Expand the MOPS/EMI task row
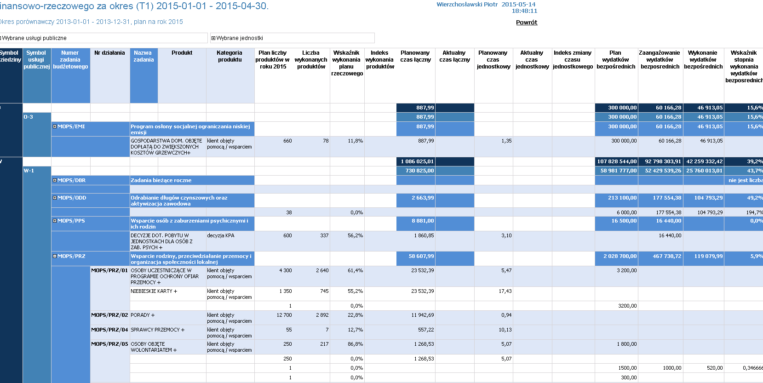This screenshot has height=383, width=763. (x=55, y=126)
